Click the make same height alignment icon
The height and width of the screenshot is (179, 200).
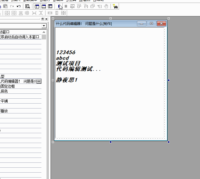coord(57,13)
